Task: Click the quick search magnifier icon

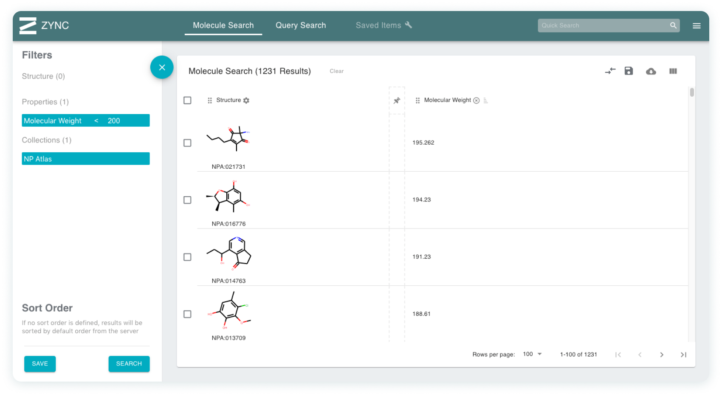Action: point(673,25)
